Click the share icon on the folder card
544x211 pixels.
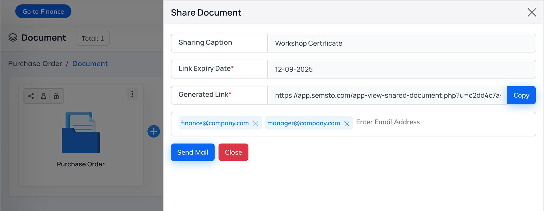click(x=31, y=96)
